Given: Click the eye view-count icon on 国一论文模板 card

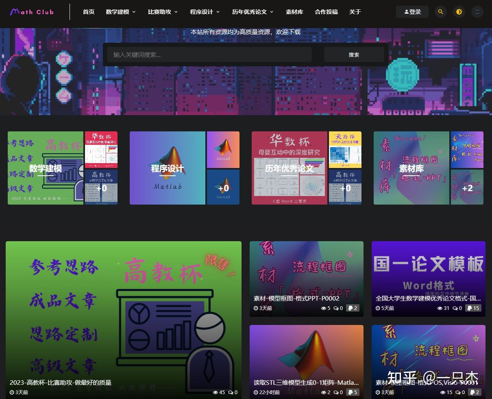Looking at the screenshot, I should tap(440, 308).
